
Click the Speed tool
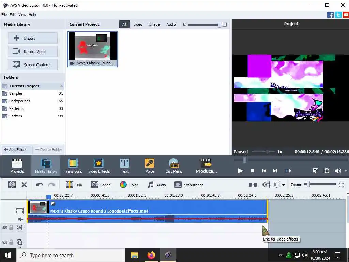pyautogui.click(x=101, y=185)
